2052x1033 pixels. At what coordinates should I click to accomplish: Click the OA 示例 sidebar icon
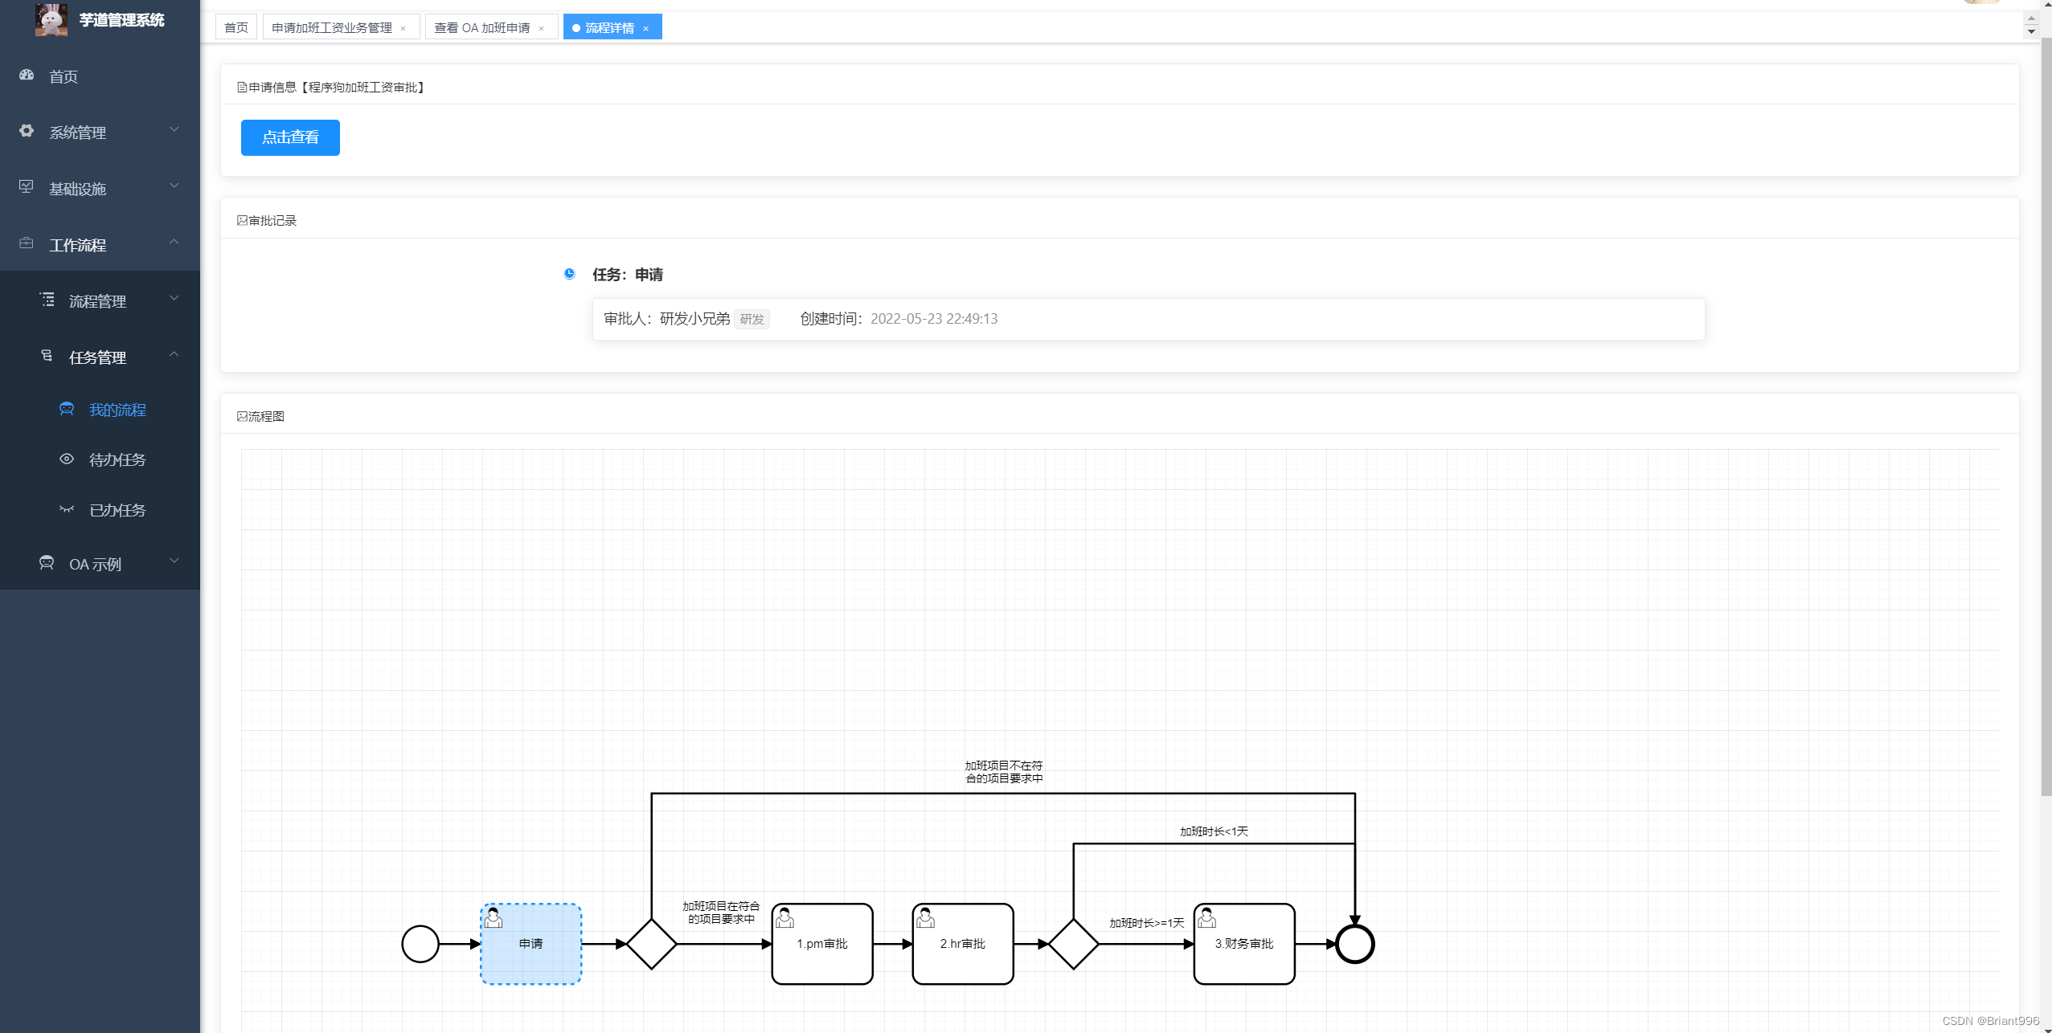pos(47,563)
